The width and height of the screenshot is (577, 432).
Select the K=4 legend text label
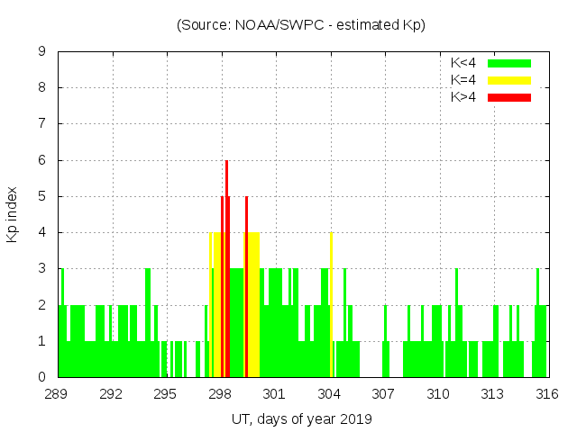pos(463,80)
